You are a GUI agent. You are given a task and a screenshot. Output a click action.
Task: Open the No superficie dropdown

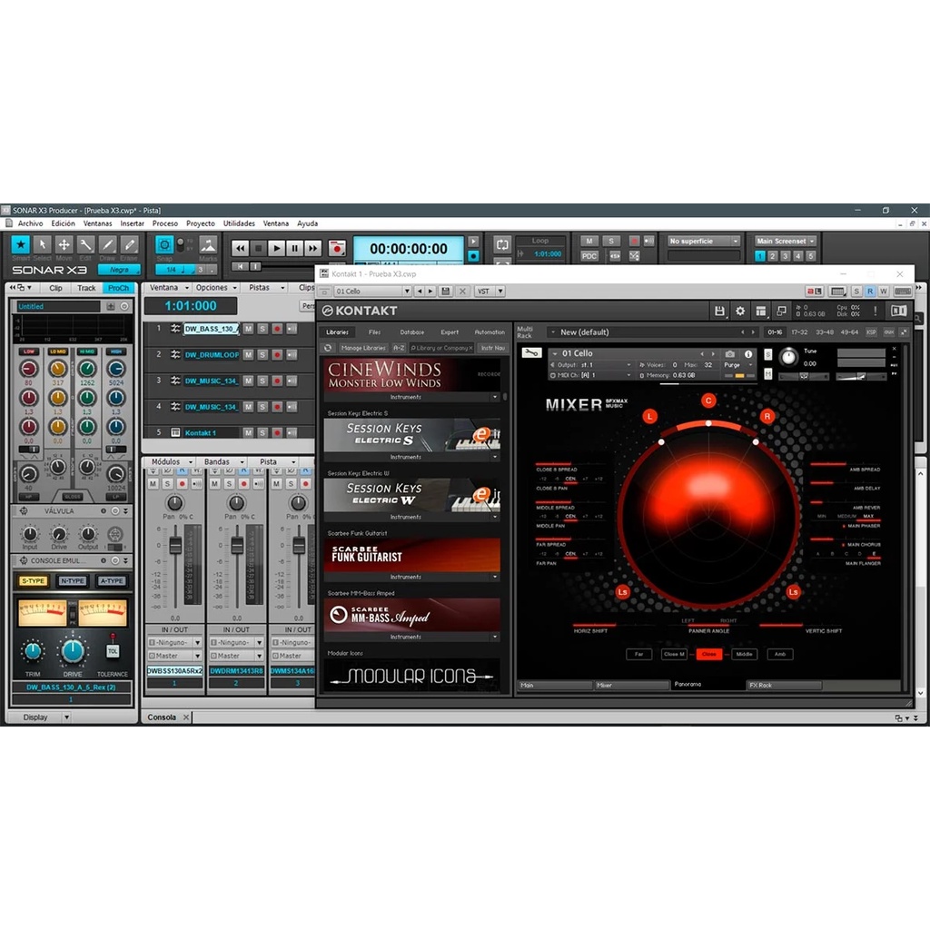(704, 241)
